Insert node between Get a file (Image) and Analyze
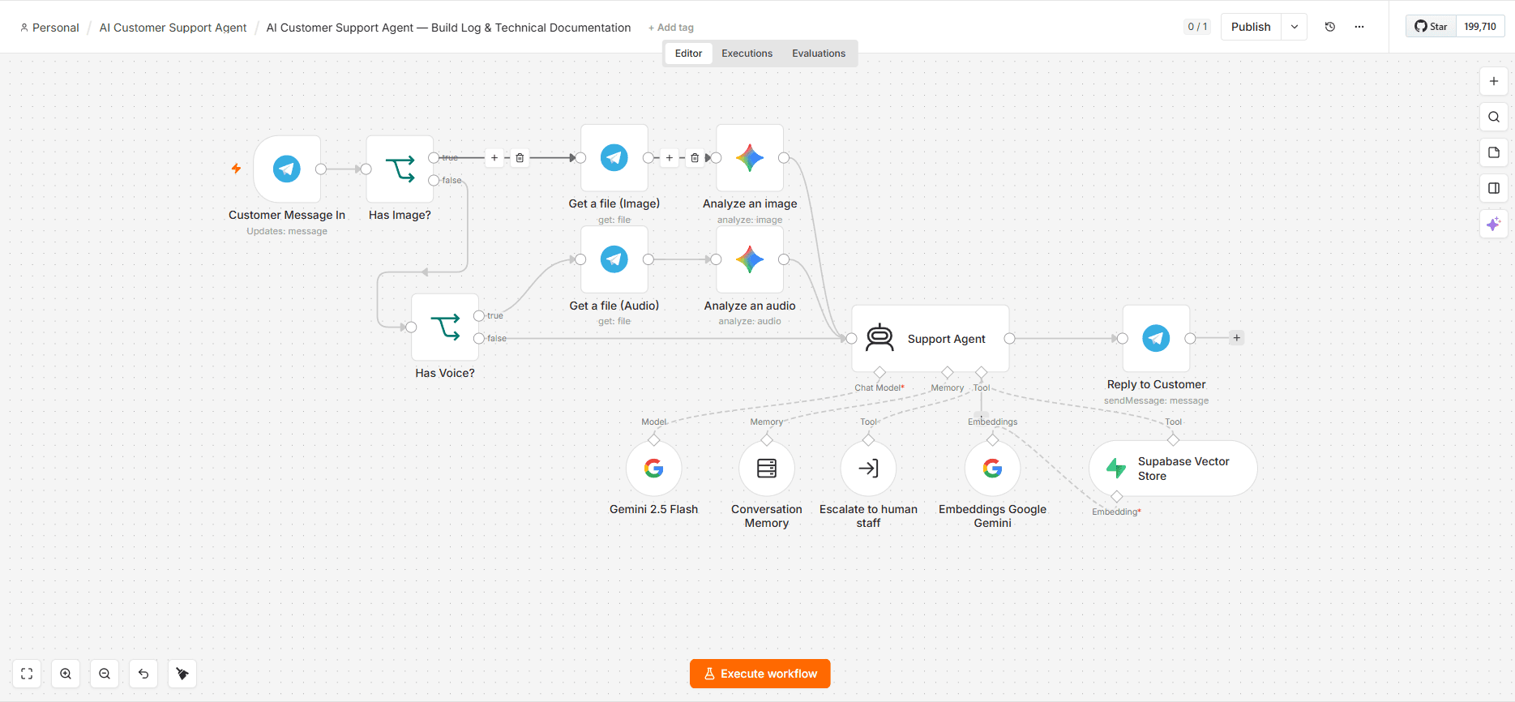 (x=670, y=158)
